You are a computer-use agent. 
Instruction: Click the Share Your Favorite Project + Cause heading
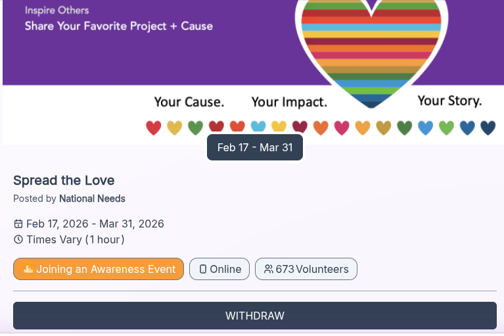pyautogui.click(x=119, y=26)
